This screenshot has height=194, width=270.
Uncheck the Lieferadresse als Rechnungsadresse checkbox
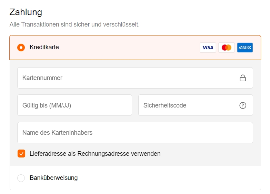point(21,154)
